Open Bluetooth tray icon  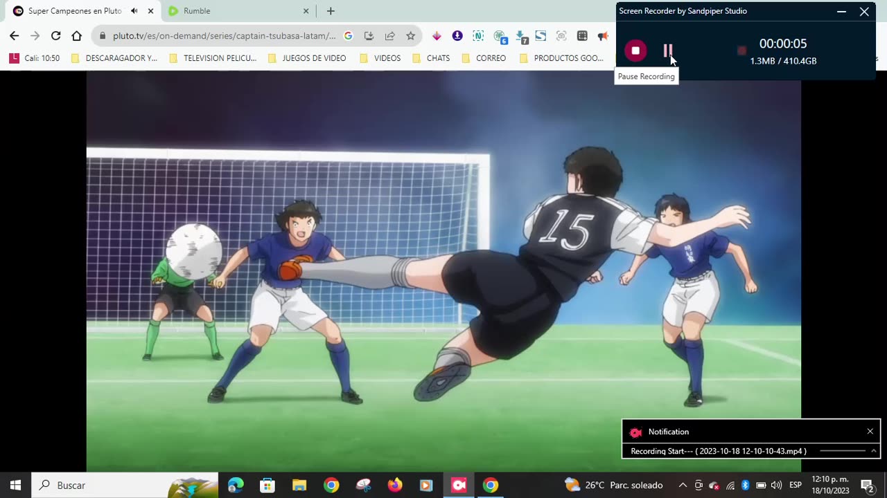tap(746, 485)
